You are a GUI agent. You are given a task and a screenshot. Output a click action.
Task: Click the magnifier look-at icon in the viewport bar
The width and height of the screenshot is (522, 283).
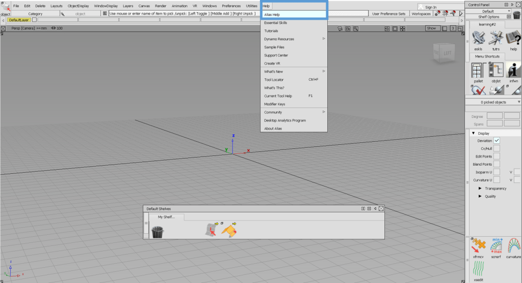click(x=356, y=28)
